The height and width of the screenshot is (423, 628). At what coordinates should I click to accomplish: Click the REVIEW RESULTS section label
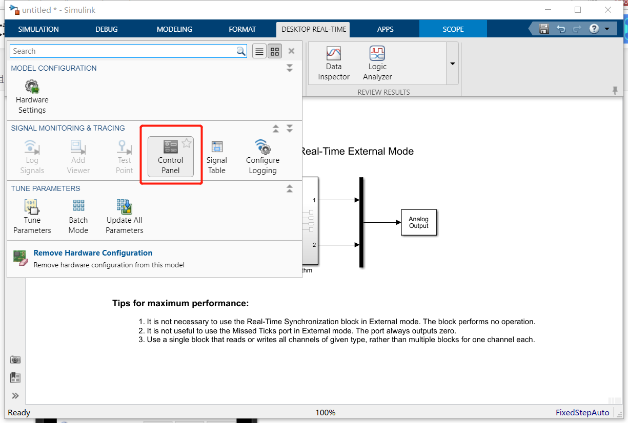[384, 92]
